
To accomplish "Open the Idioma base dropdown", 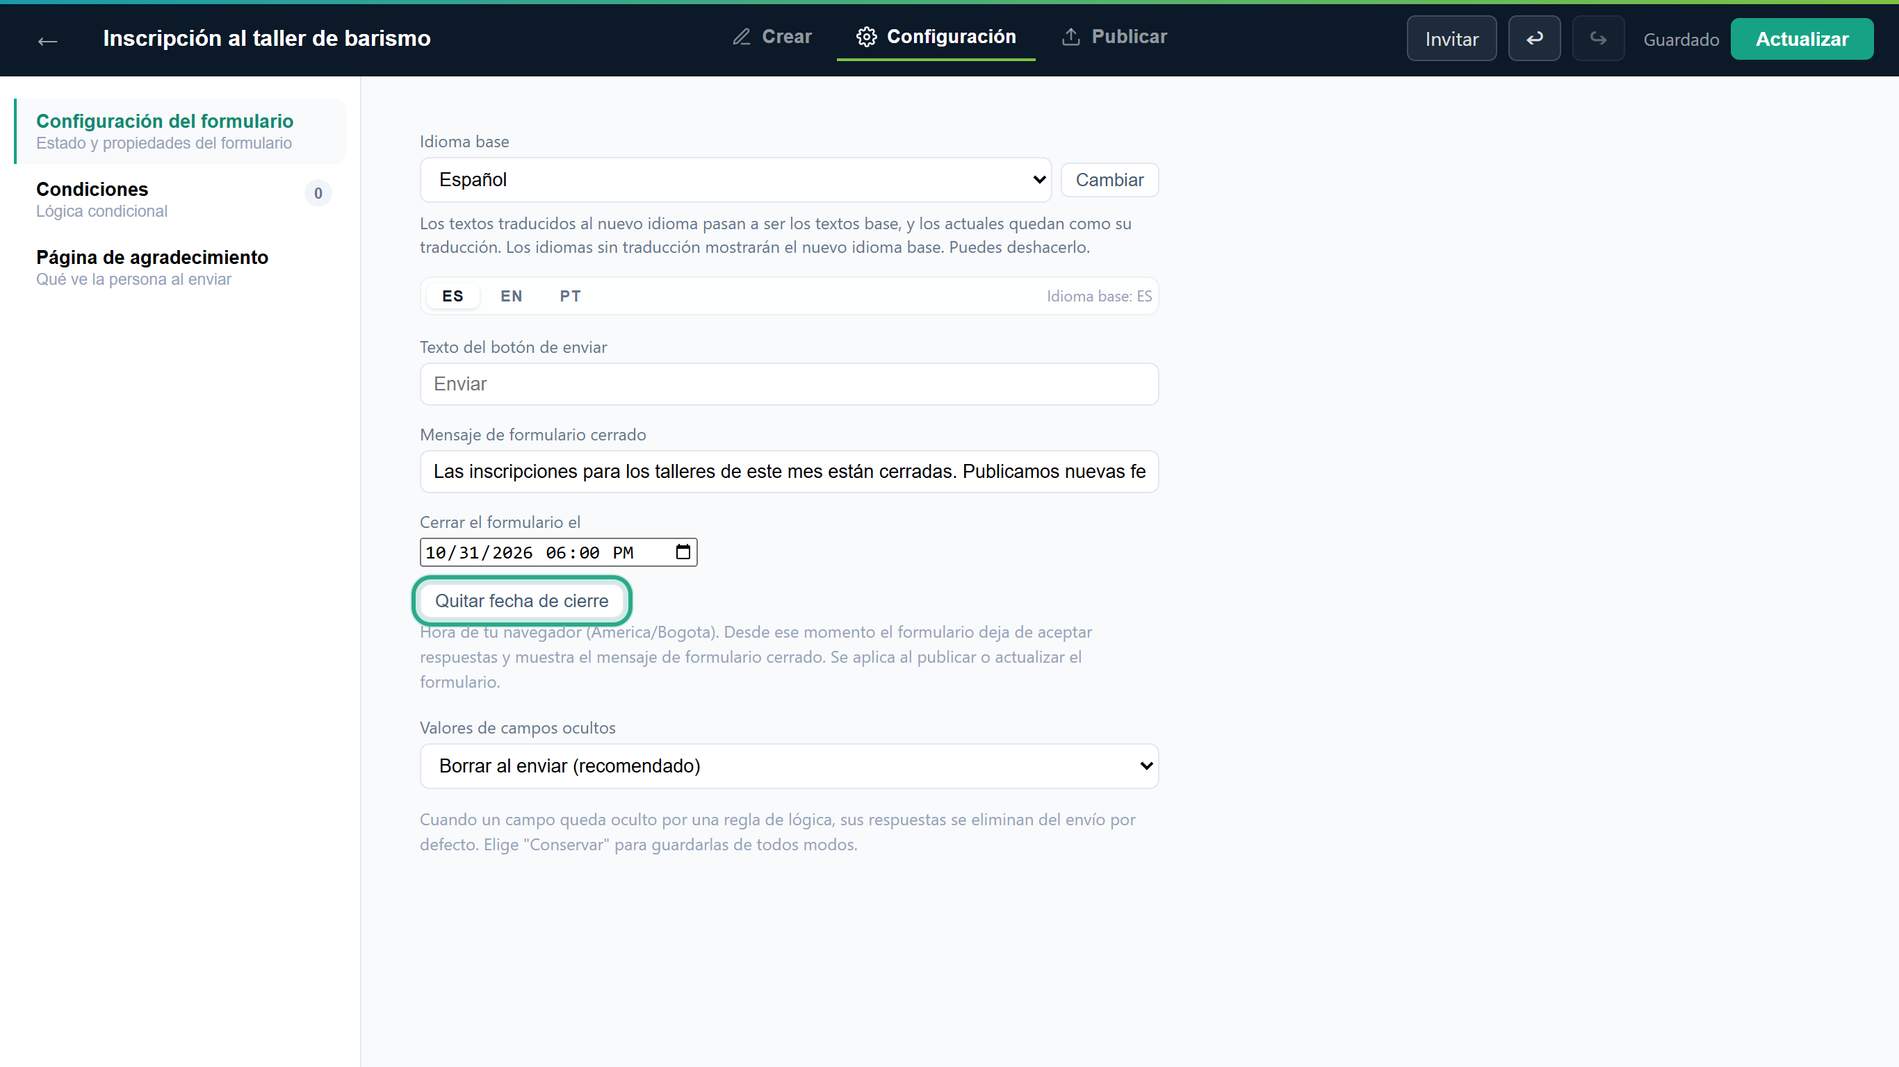I will click(735, 180).
